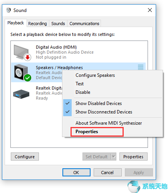Click the 'Not plugged in' status text

(51, 57)
